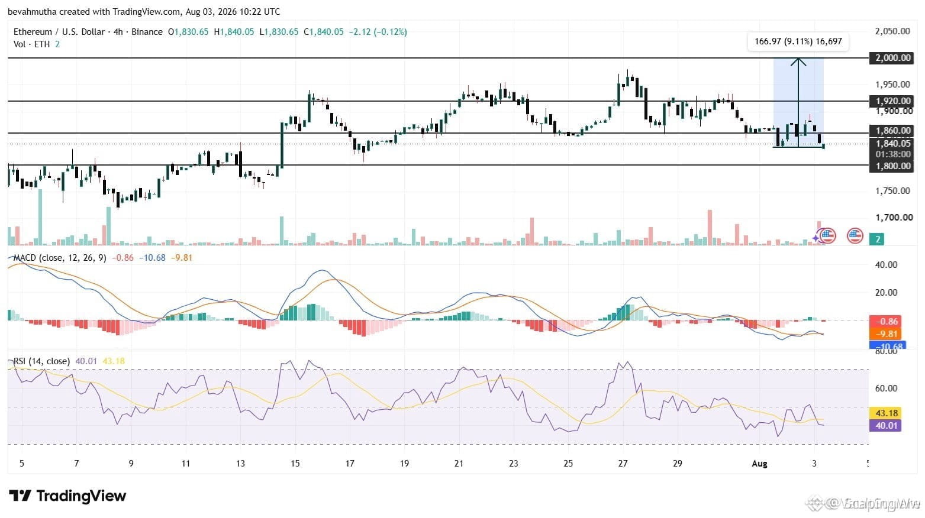Click the Aug label on the time axis

[x=759, y=464]
